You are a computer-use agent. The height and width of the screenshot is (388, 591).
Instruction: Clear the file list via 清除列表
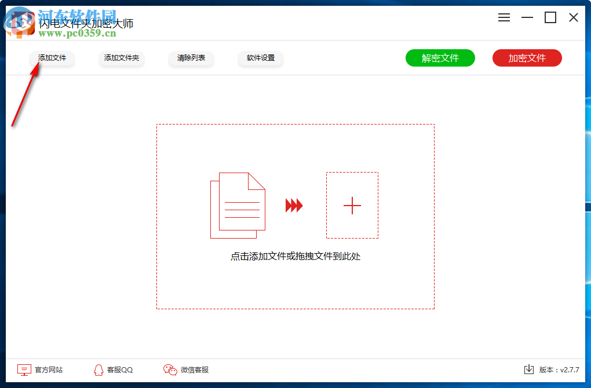(x=191, y=58)
